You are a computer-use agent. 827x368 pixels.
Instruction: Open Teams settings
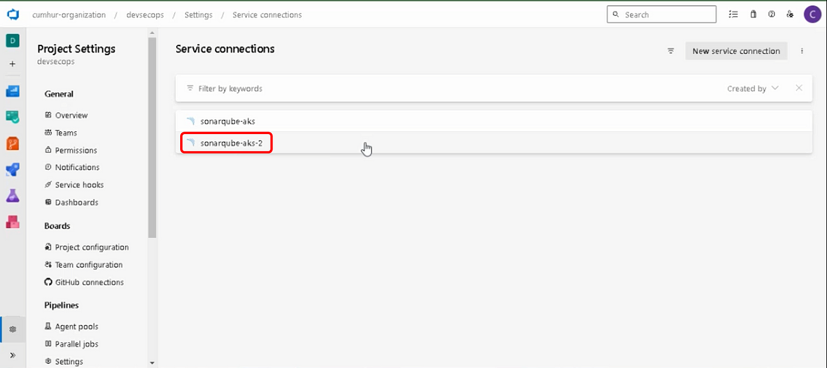click(x=61, y=133)
